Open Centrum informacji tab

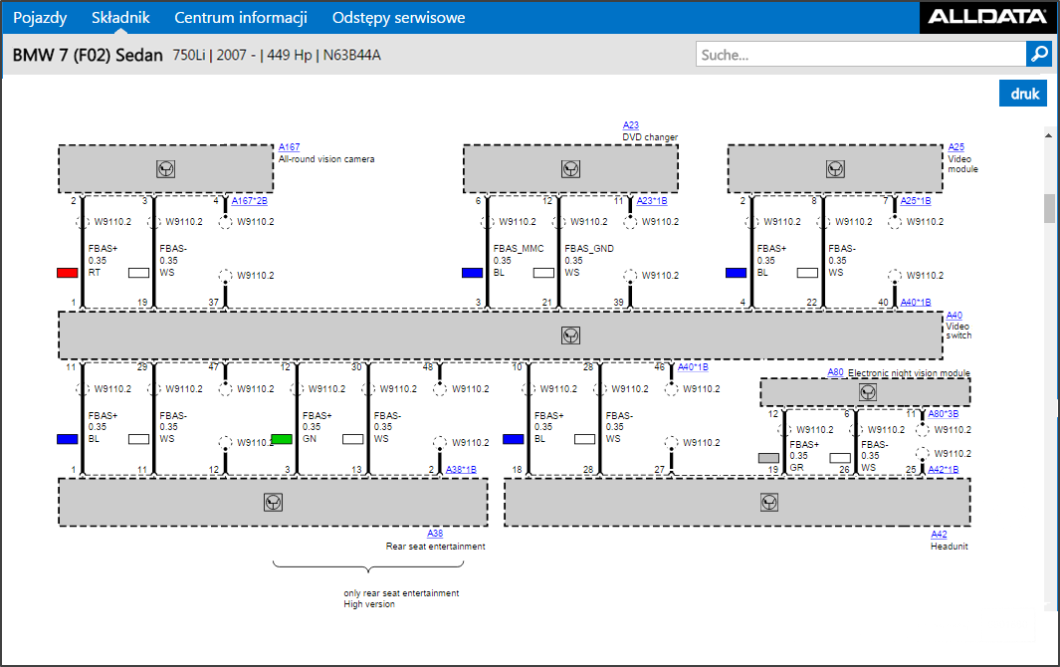241,18
